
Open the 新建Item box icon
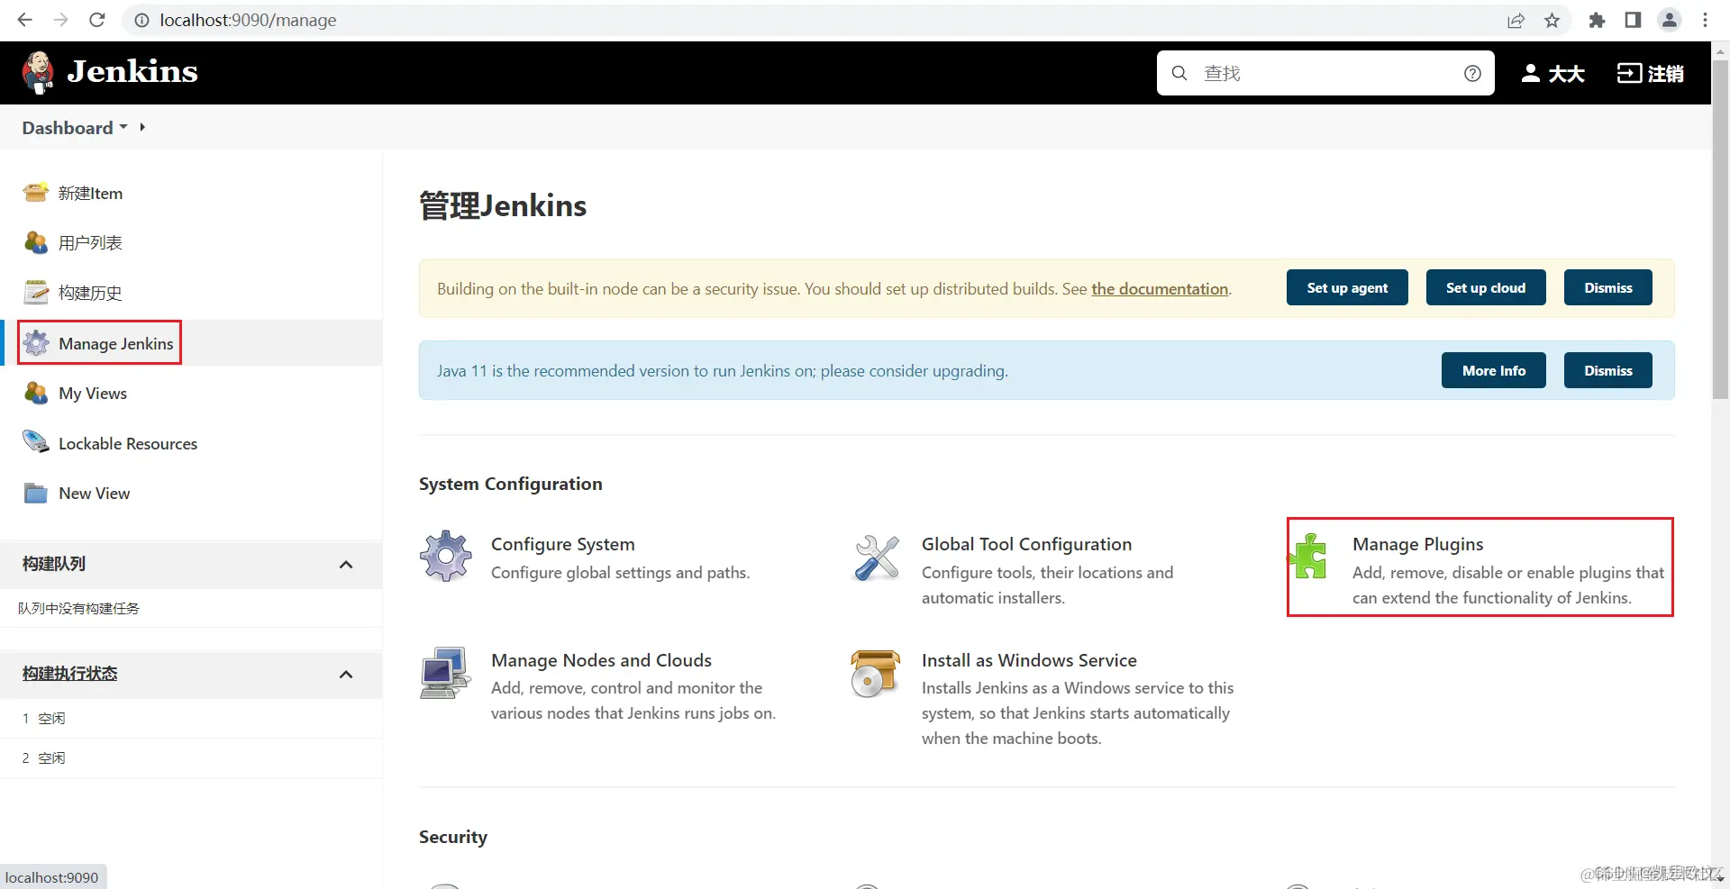coord(36,193)
